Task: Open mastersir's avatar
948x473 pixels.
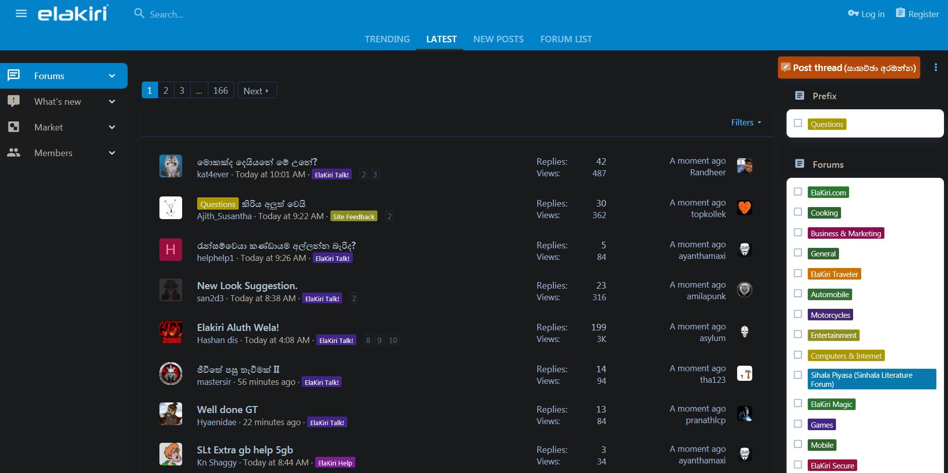Action: 171,374
